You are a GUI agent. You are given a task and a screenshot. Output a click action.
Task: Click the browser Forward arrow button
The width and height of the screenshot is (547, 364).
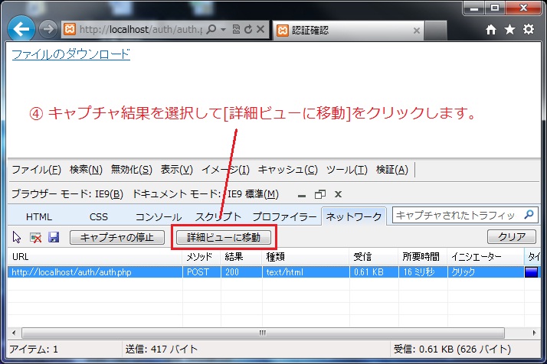(x=47, y=29)
